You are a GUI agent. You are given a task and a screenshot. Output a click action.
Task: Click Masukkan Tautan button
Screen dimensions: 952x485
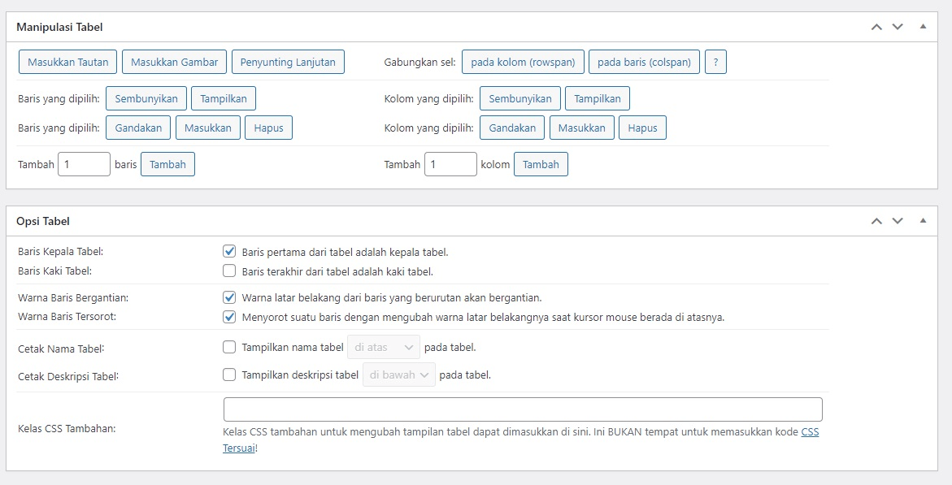[x=68, y=63]
